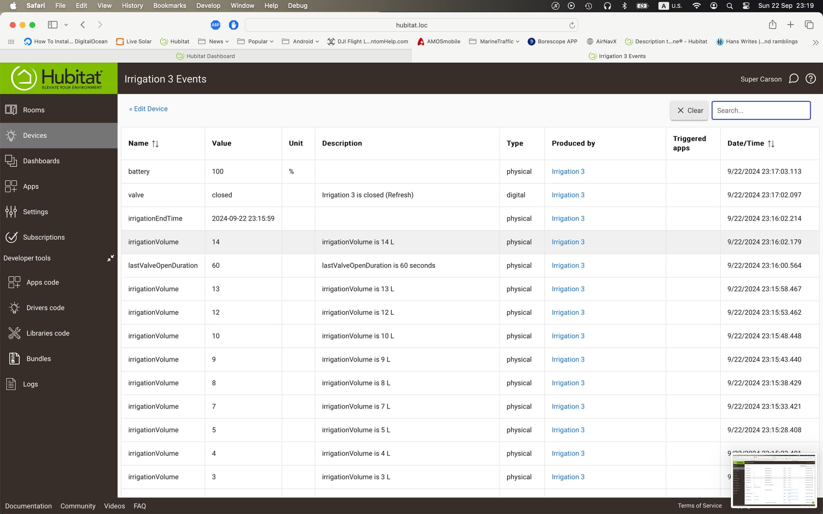The width and height of the screenshot is (823, 514).
Task: Open the Logs document icon
Action: [11, 384]
